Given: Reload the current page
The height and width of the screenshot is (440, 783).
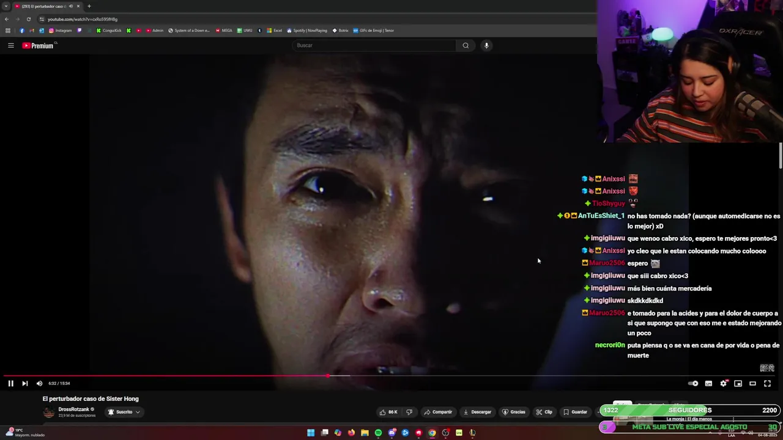Looking at the screenshot, I should 28,19.
